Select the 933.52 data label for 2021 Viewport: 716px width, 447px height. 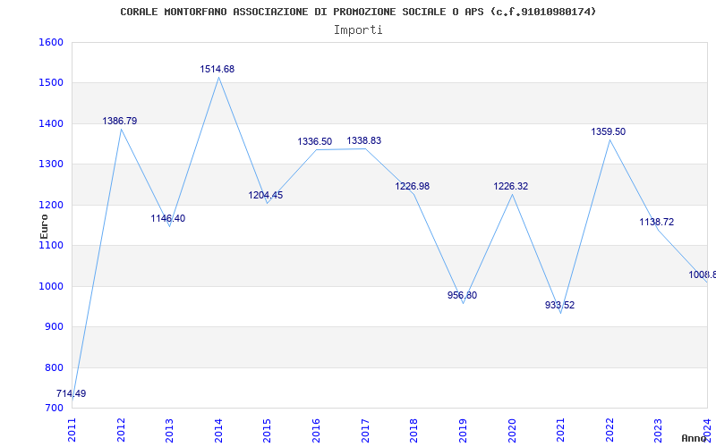tap(559, 305)
